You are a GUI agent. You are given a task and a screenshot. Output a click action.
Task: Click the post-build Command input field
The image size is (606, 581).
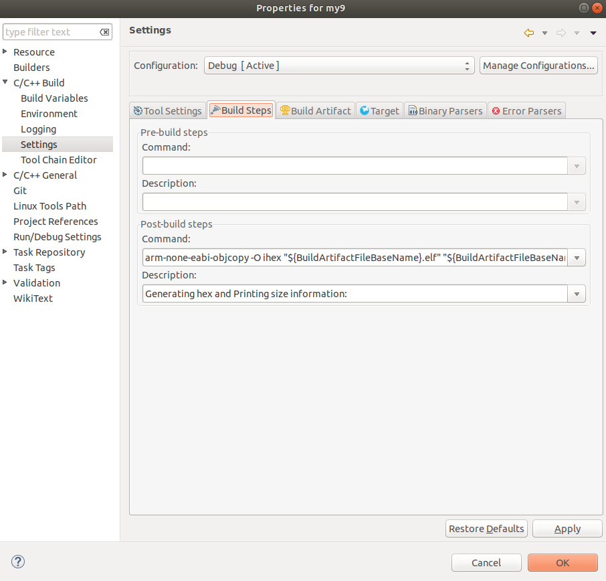click(355, 258)
